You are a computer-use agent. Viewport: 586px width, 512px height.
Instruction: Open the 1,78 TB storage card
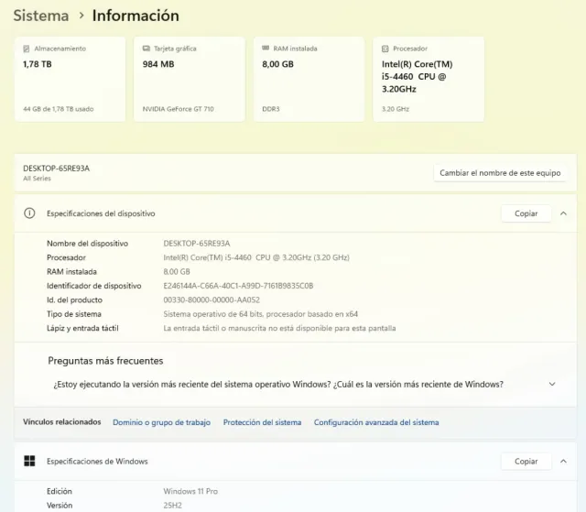tap(70, 80)
